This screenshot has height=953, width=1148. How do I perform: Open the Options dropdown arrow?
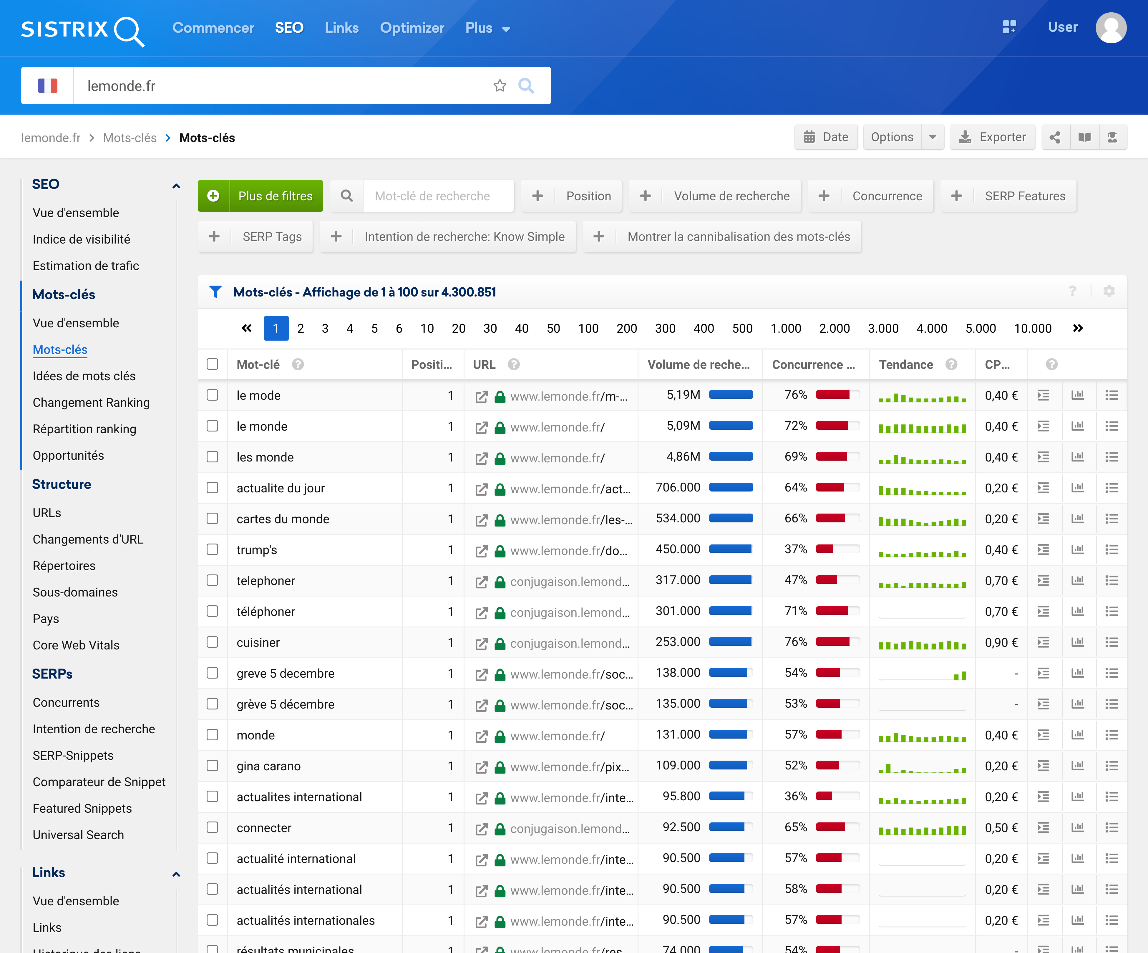(933, 137)
